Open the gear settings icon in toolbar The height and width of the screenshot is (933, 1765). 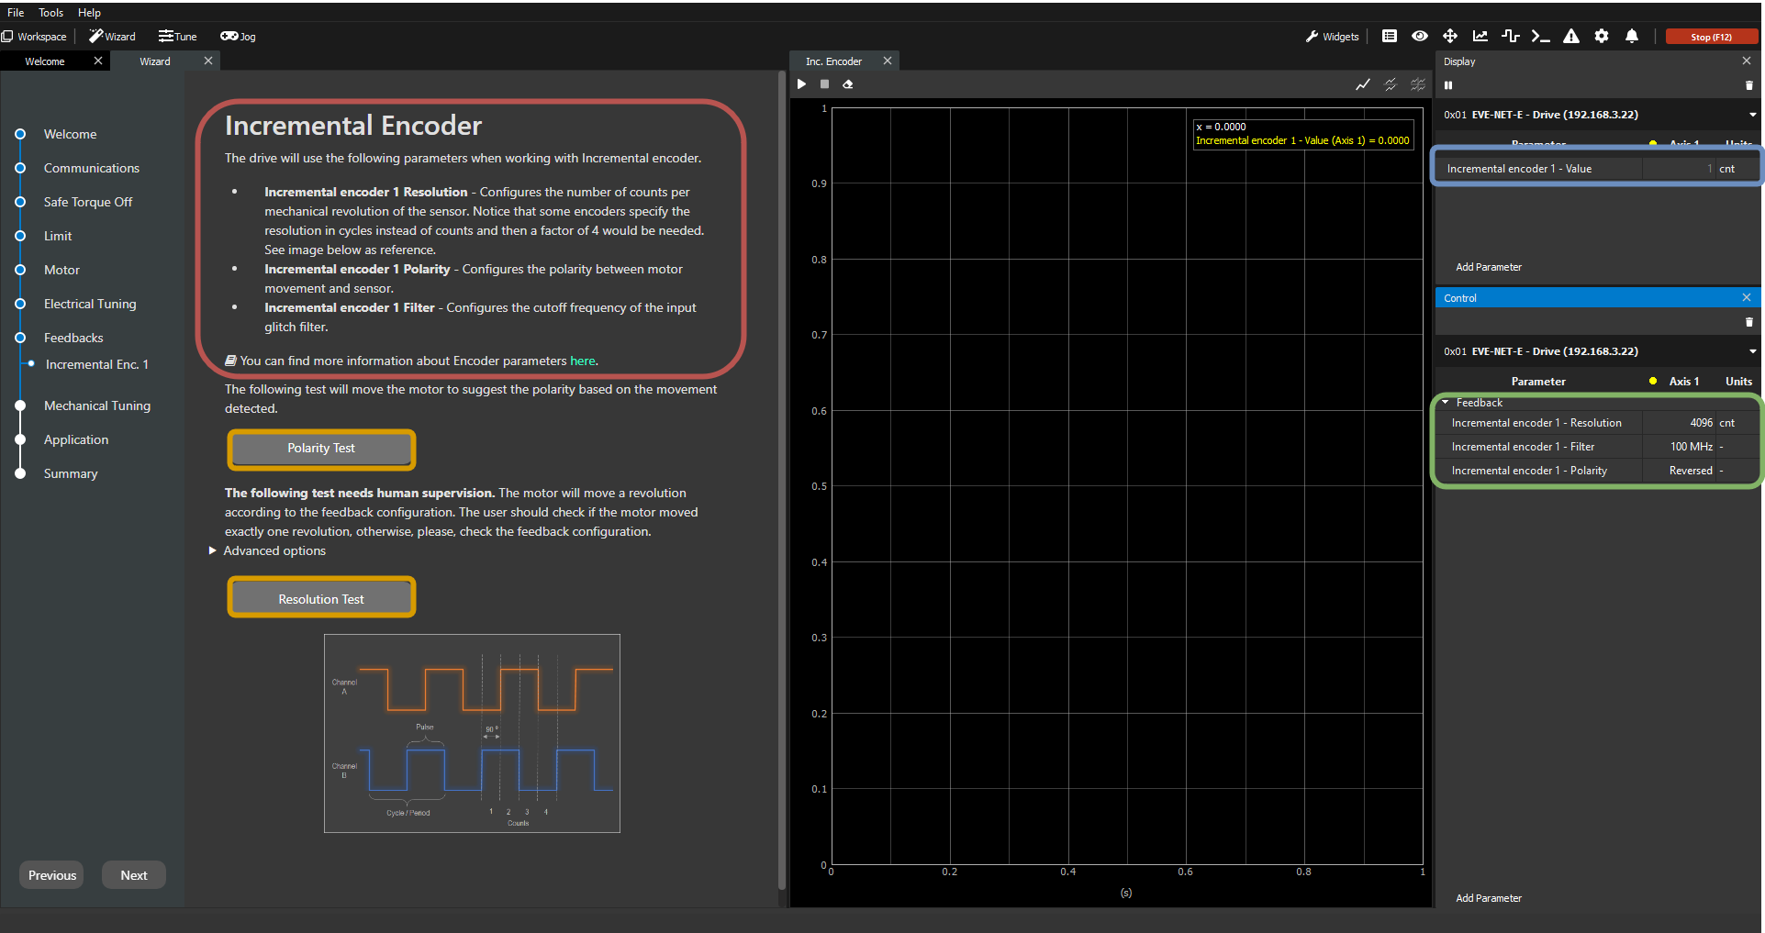(x=1602, y=37)
